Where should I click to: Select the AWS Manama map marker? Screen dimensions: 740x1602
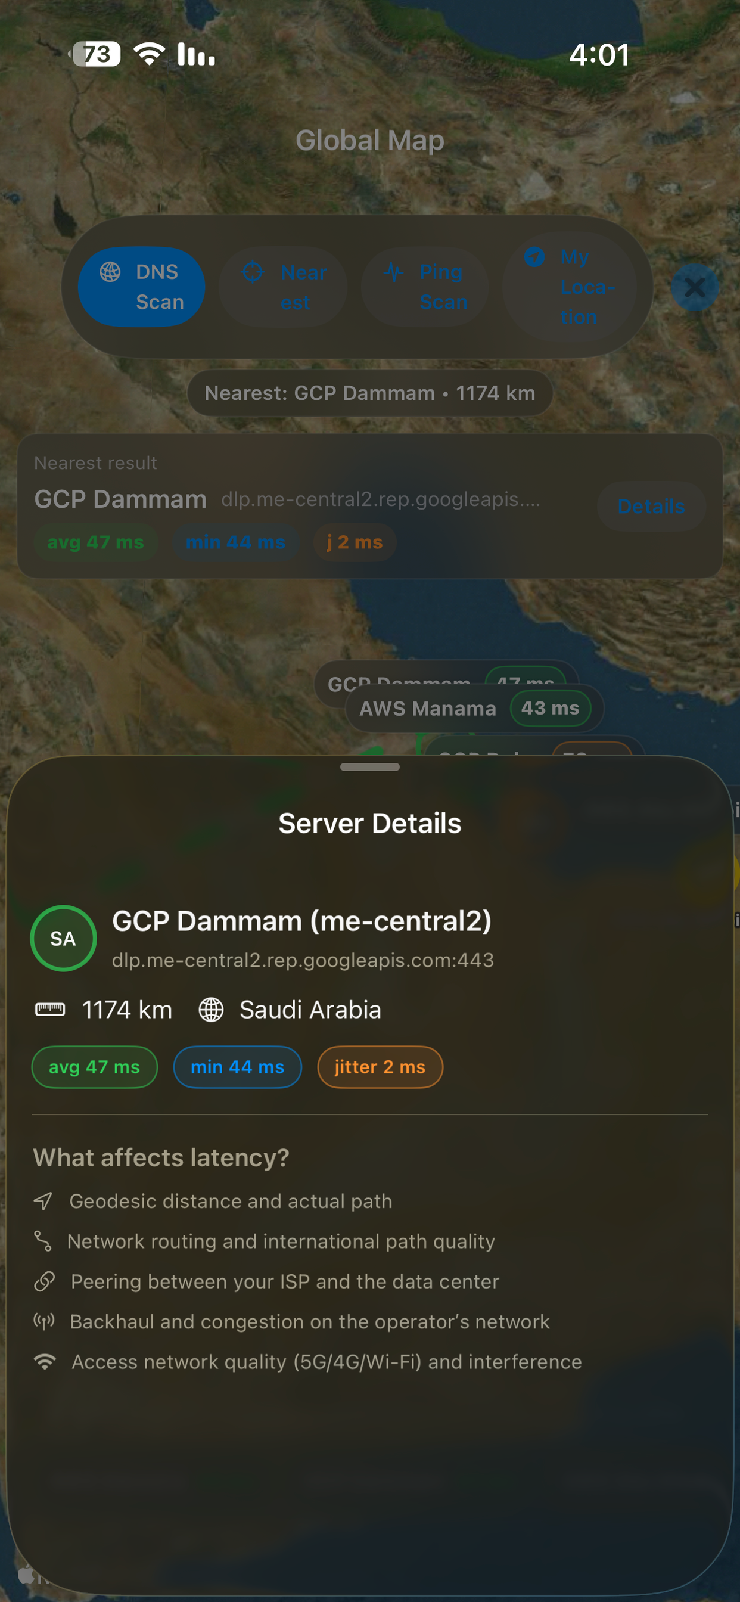click(x=474, y=709)
